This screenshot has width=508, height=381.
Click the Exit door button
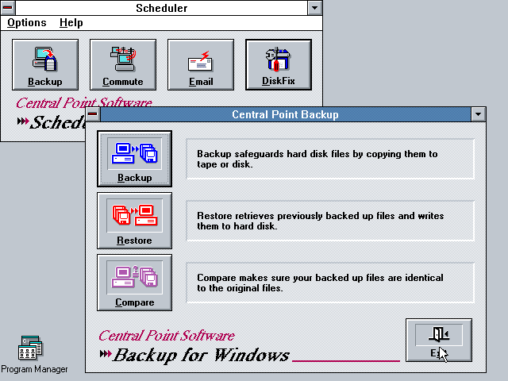(439, 341)
